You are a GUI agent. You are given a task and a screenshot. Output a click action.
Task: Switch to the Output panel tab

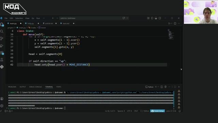pos(22,87)
